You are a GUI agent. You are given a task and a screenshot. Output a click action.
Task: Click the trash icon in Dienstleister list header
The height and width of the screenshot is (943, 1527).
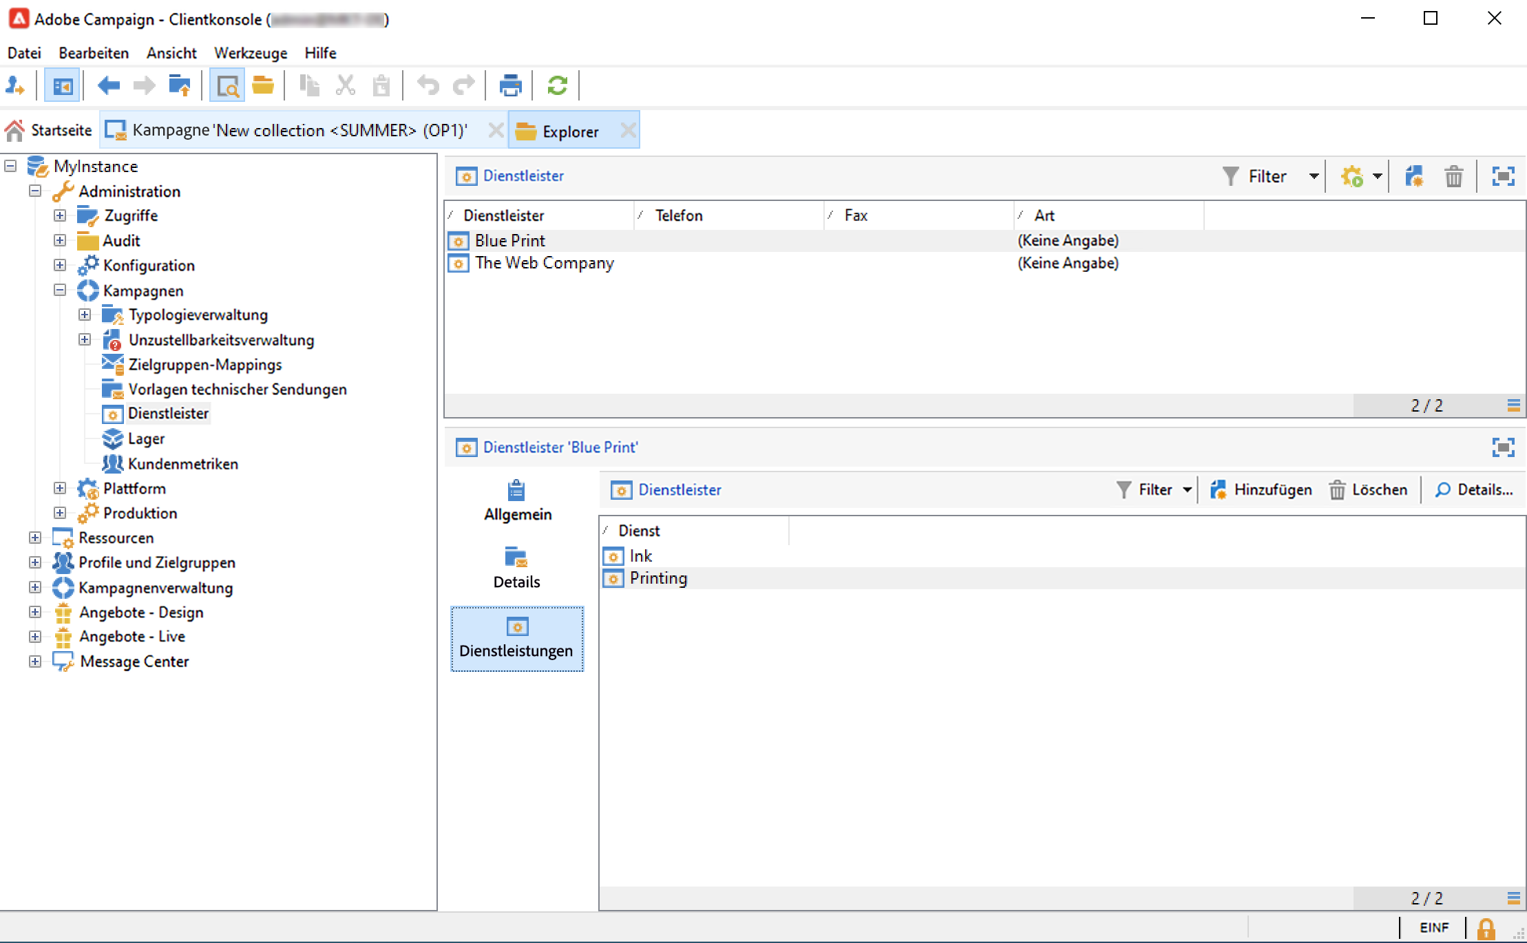[1453, 176]
